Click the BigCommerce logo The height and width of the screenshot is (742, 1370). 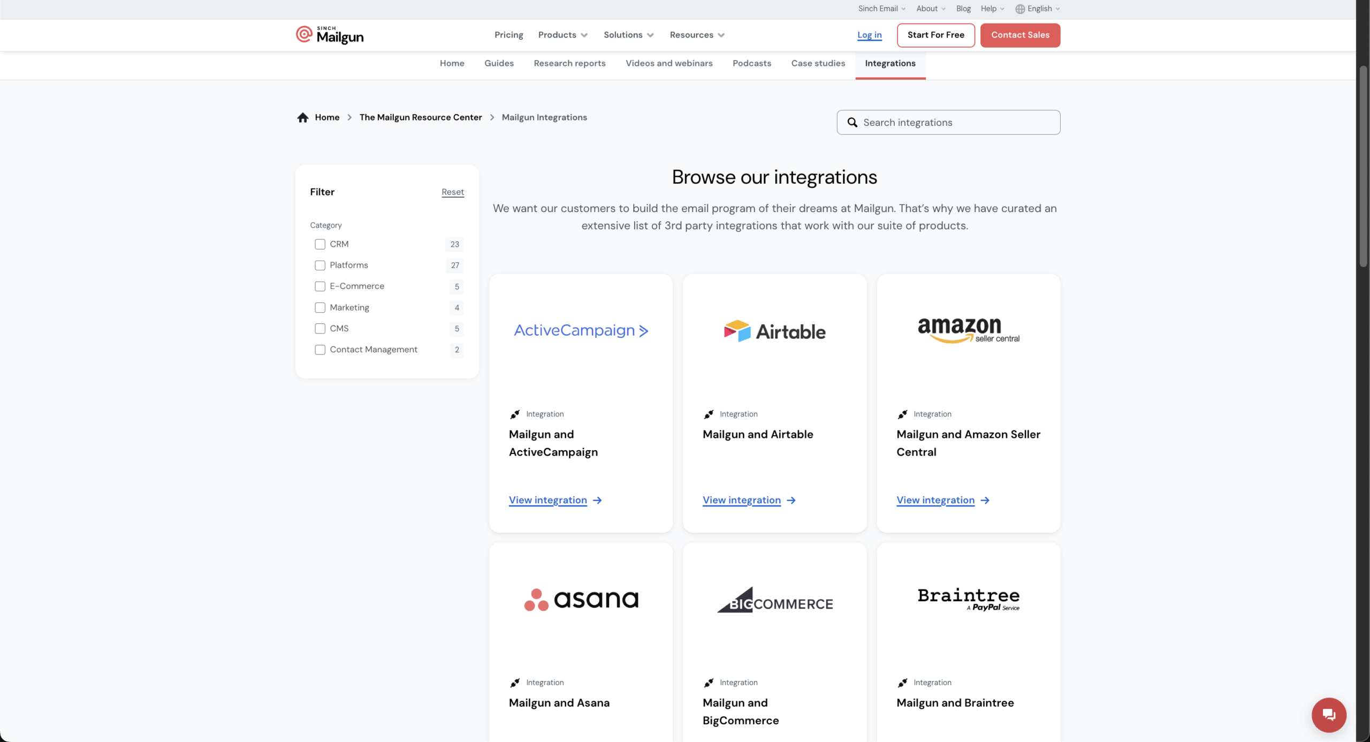tap(774, 600)
